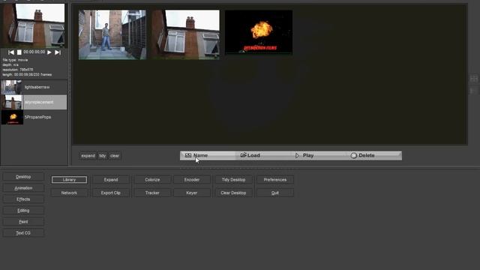Click the expand button under desktop
The height and width of the screenshot is (270, 480).
[88, 156]
